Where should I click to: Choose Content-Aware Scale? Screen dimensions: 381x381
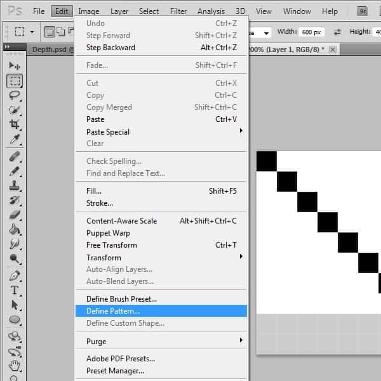(x=161, y=220)
